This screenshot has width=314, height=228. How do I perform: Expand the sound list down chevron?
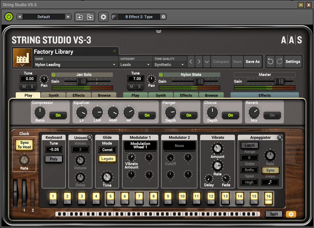pos(207,62)
